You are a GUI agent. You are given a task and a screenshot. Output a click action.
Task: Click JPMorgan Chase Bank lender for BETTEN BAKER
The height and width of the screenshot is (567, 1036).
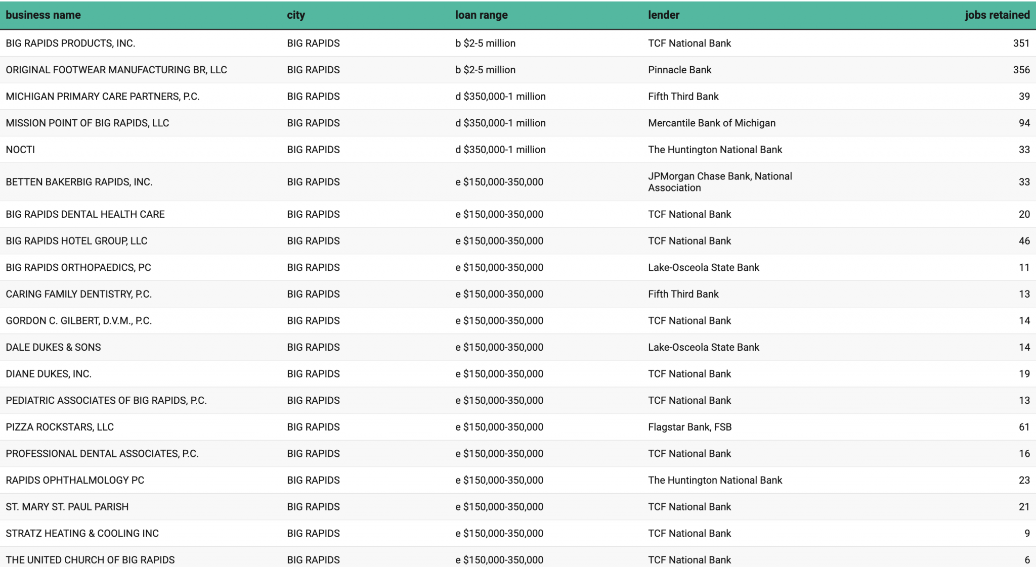720,181
